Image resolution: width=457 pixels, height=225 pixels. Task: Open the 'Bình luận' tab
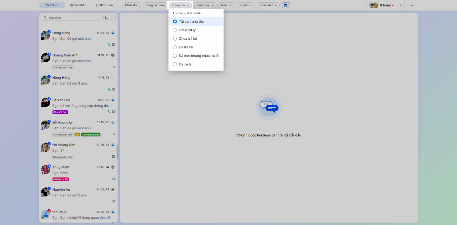pyautogui.click(x=104, y=5)
